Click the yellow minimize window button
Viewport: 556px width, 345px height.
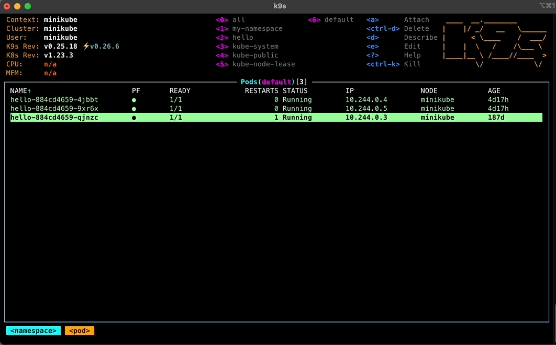(x=17, y=6)
